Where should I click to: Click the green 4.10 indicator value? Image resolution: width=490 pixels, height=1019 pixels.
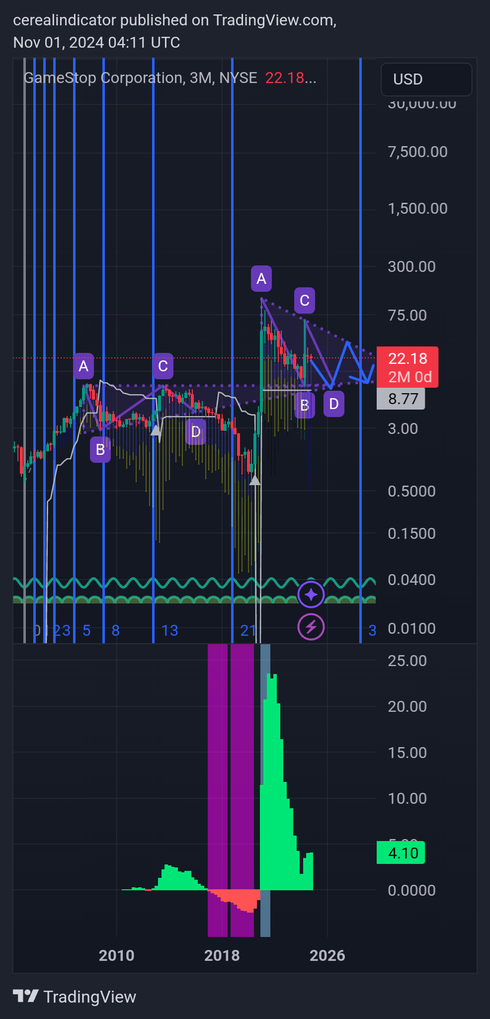(x=401, y=853)
